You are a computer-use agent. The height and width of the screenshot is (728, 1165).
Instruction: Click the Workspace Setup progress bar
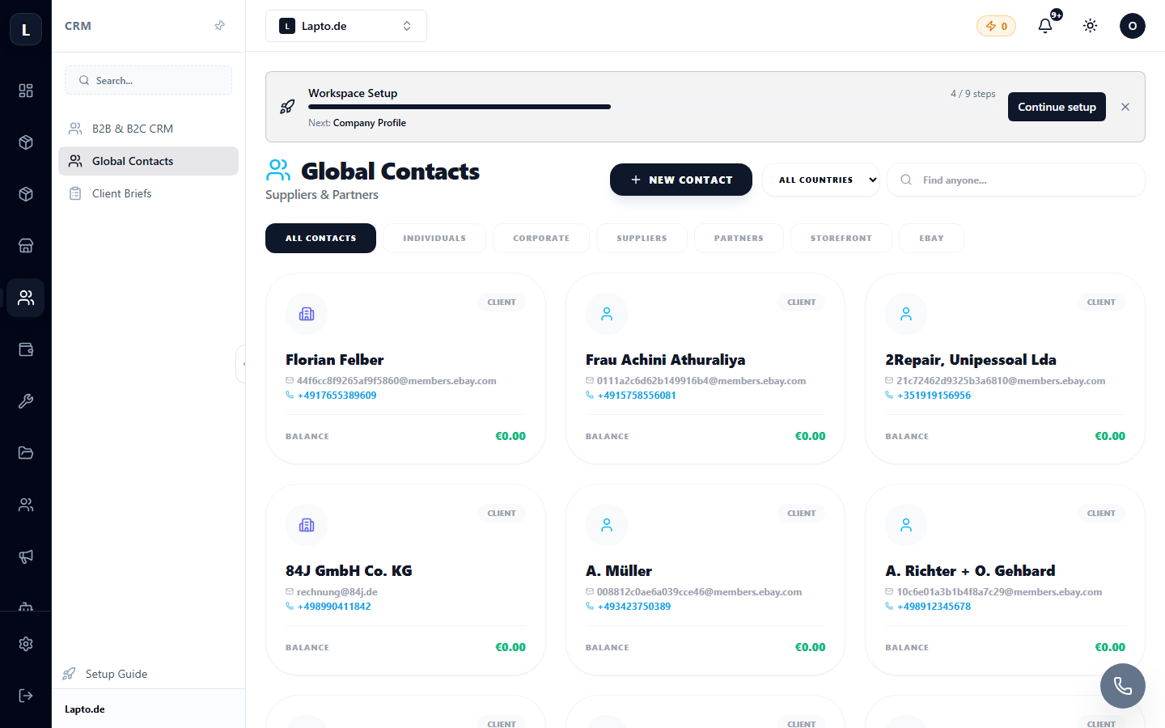652,107
